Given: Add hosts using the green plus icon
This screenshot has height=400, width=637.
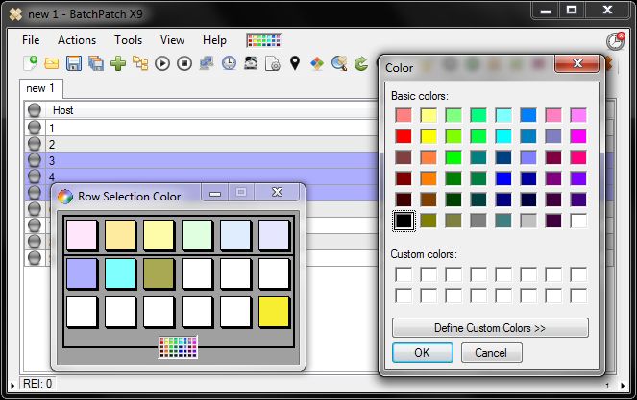Looking at the screenshot, I should tap(118, 63).
